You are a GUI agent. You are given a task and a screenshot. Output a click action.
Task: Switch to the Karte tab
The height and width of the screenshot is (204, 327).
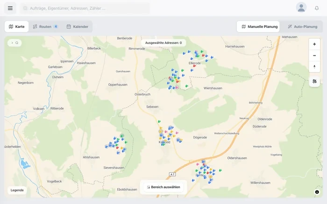click(17, 27)
